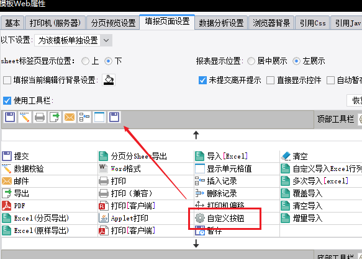Open the 引用Css tab
Screen dimensions: 362x259
click(x=312, y=23)
